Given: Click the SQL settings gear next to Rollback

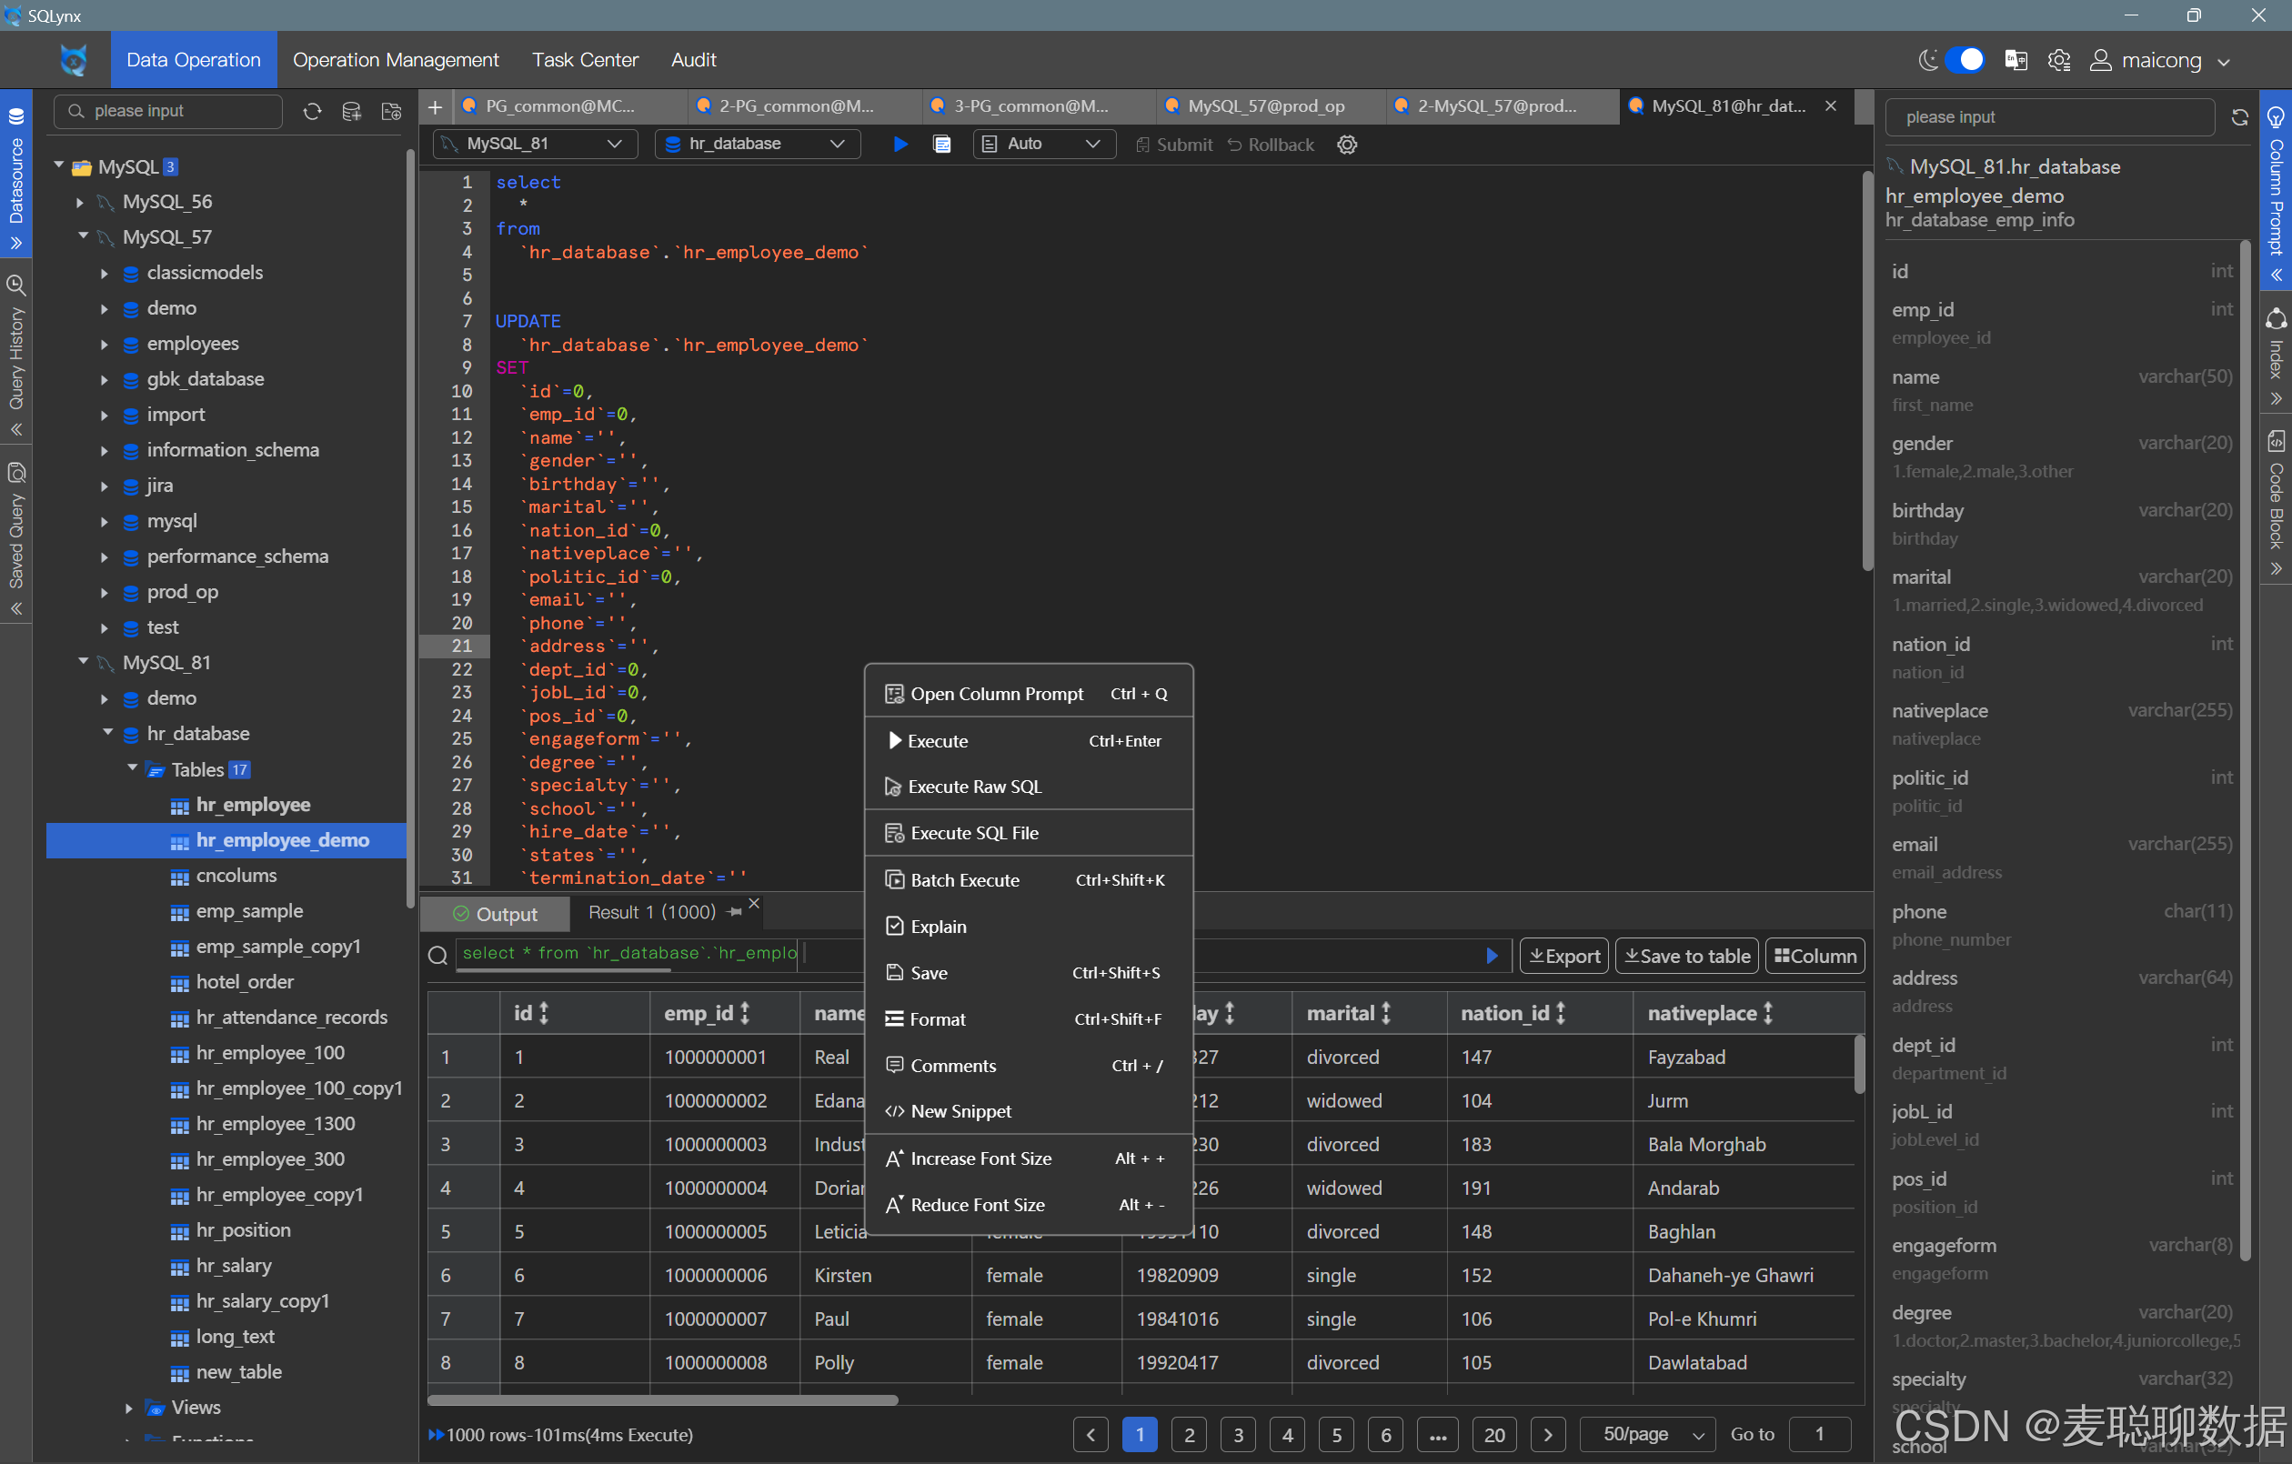Looking at the screenshot, I should (x=1347, y=145).
